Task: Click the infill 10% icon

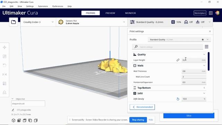Action: pos(173,22)
